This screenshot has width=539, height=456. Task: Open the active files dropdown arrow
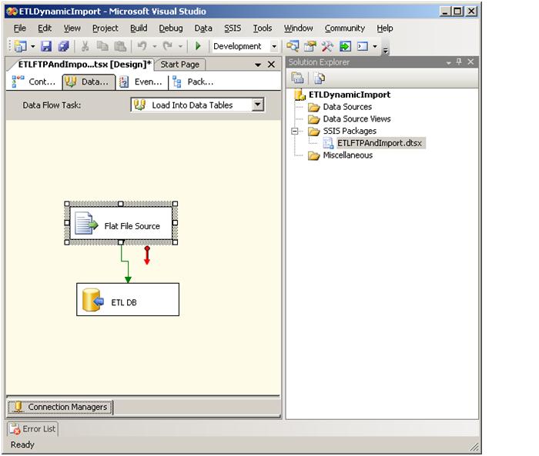point(258,65)
